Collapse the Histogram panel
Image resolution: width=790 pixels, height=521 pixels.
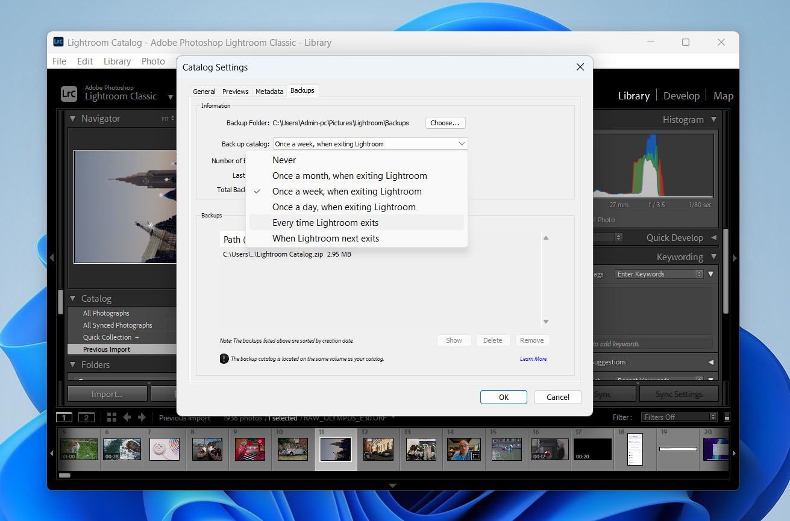713,119
